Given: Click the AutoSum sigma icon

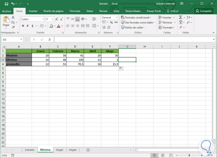Looking at the screenshot, I should point(181,17).
